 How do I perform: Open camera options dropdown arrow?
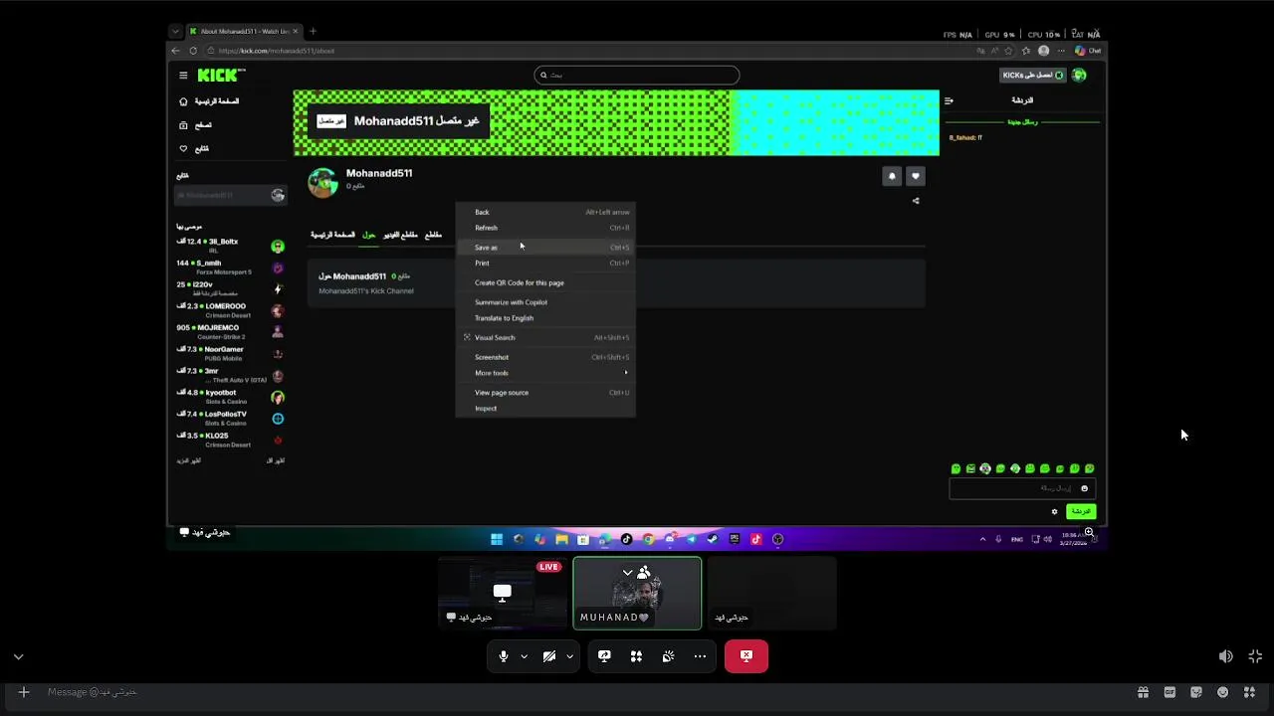(x=569, y=656)
